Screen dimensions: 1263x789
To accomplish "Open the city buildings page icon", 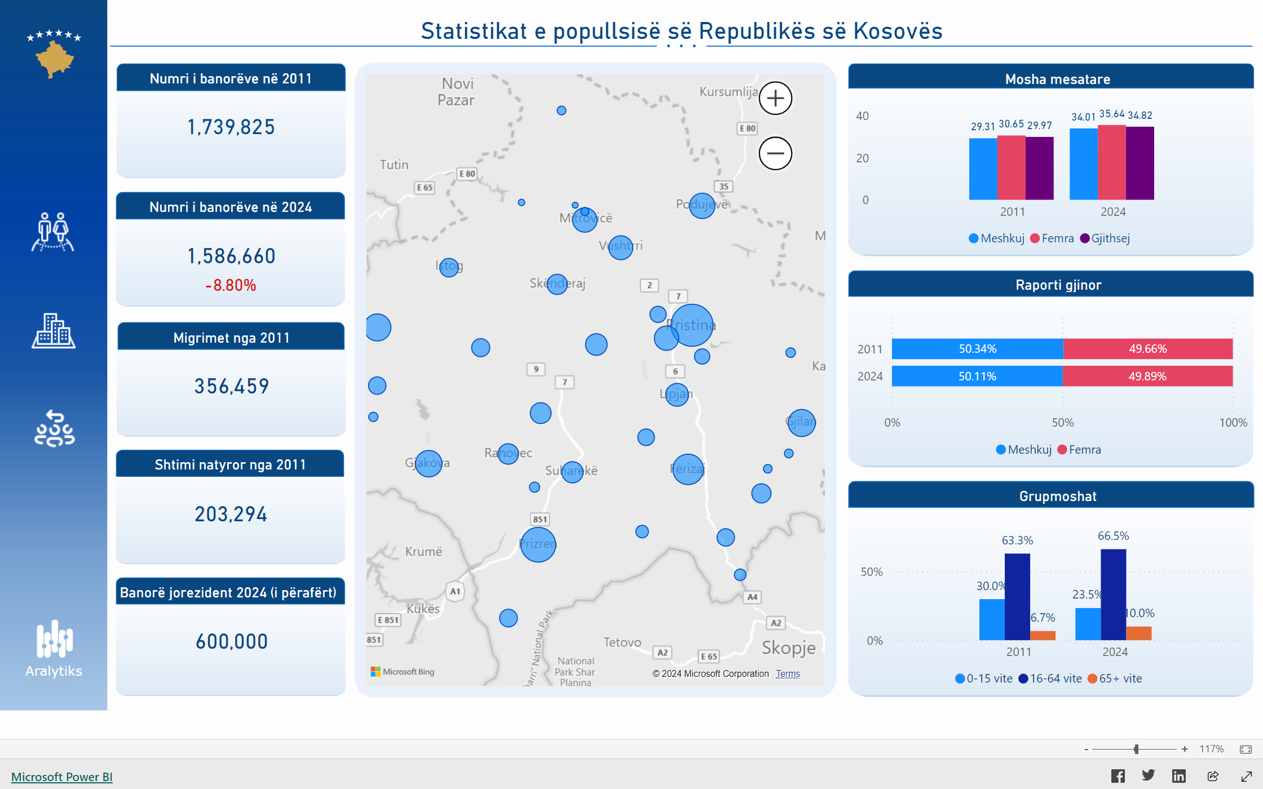I will tap(53, 331).
